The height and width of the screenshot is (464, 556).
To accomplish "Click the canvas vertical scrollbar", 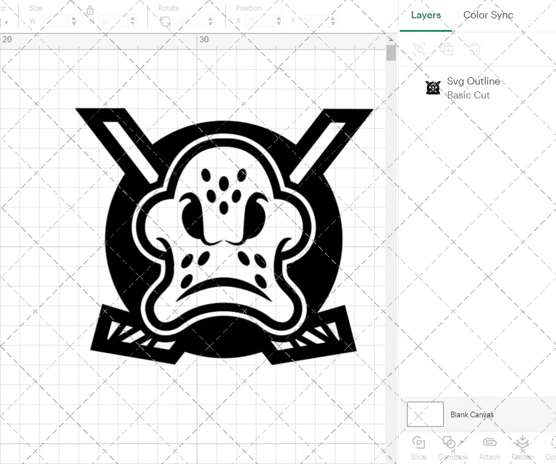I will [391, 53].
